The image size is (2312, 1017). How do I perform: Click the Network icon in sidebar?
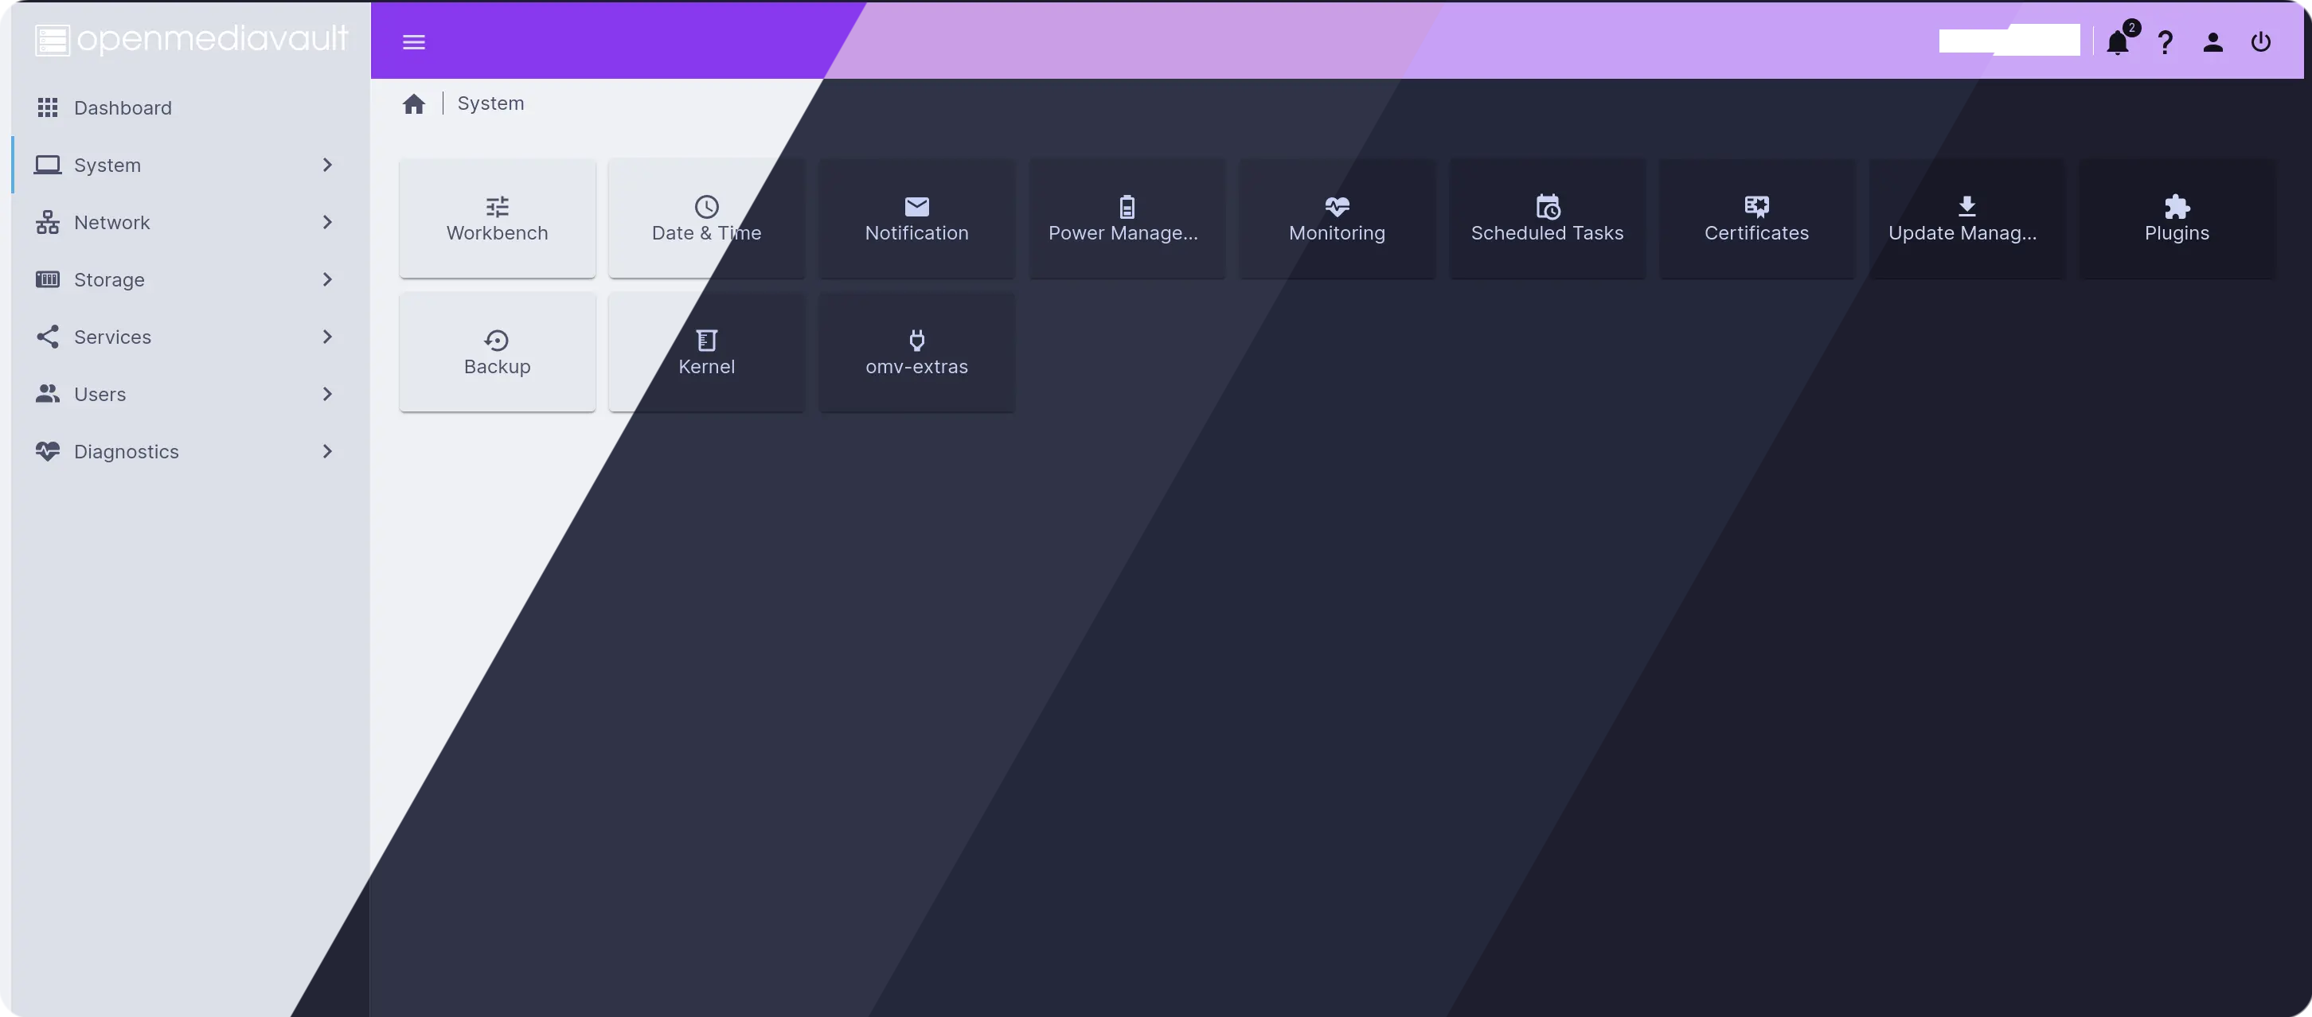click(x=48, y=222)
